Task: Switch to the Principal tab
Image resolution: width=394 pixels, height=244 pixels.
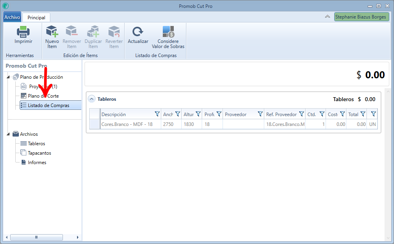Action: pyautogui.click(x=37, y=17)
